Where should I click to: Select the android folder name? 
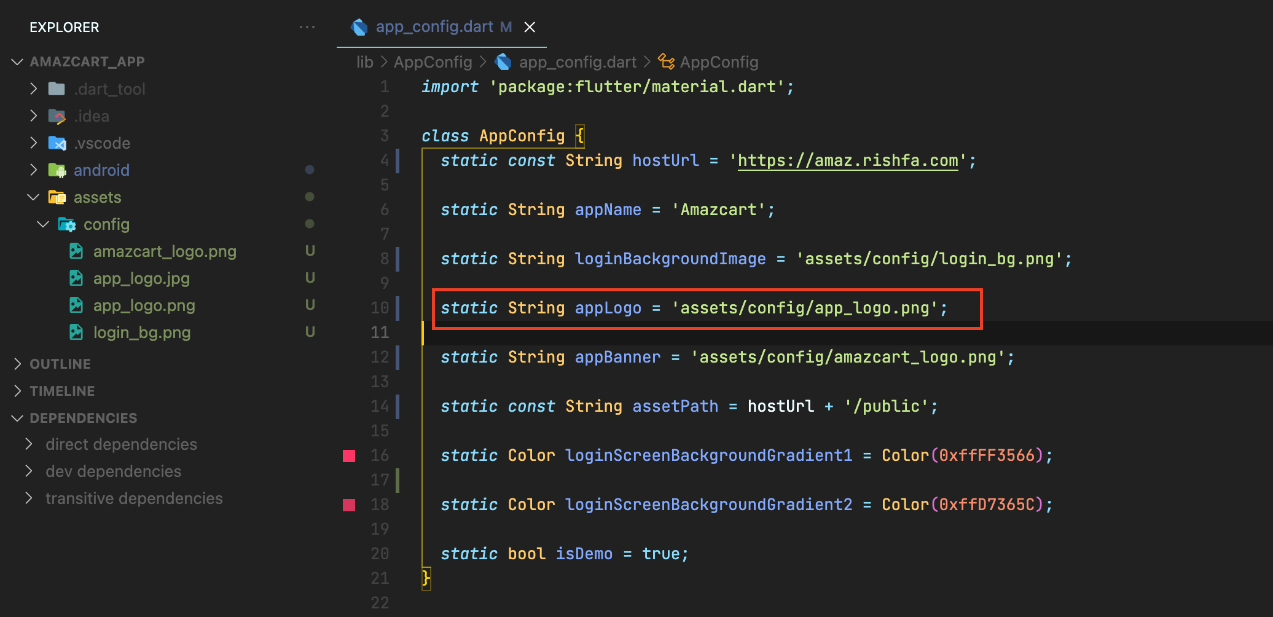tap(101, 170)
